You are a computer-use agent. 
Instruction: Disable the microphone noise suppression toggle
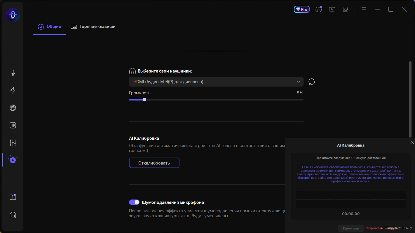[x=134, y=202]
